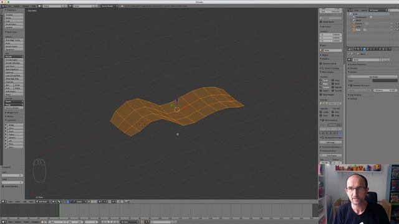Expand the Motion Tracking panel

pyautogui.click(x=331, y=68)
